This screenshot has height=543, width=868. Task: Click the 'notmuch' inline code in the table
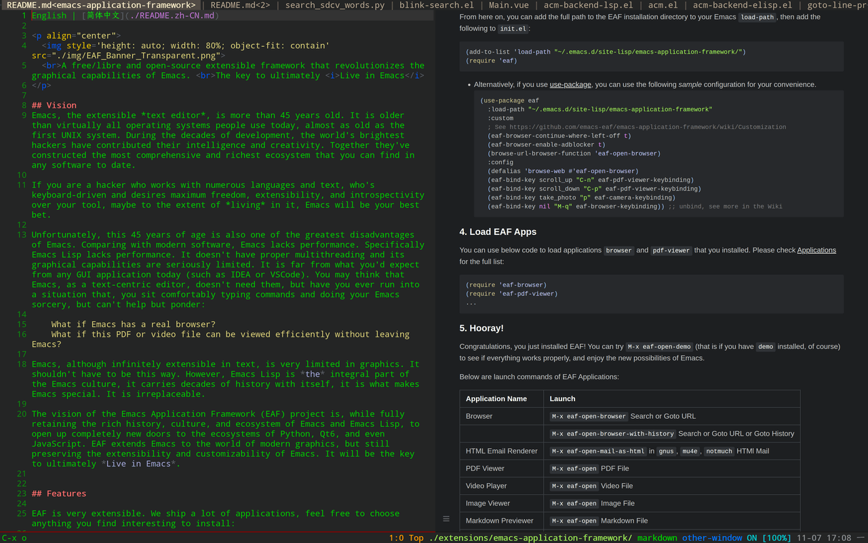[719, 451]
